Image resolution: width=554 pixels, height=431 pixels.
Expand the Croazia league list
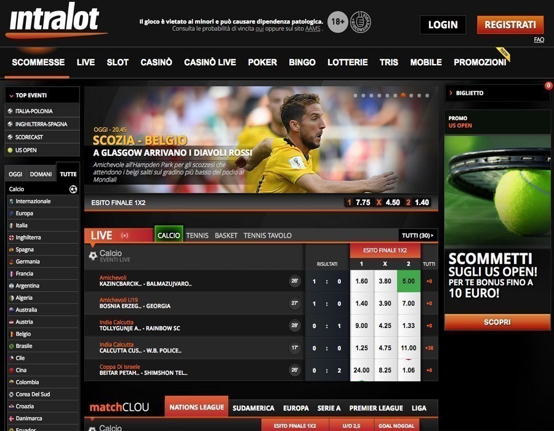click(x=42, y=406)
